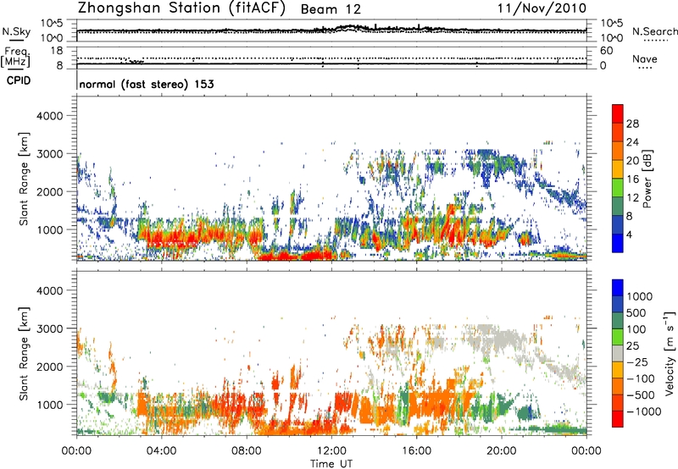Select '1000' tick on the velocity panel's range axis
This screenshot has height=469, width=678.
[x=51, y=405]
